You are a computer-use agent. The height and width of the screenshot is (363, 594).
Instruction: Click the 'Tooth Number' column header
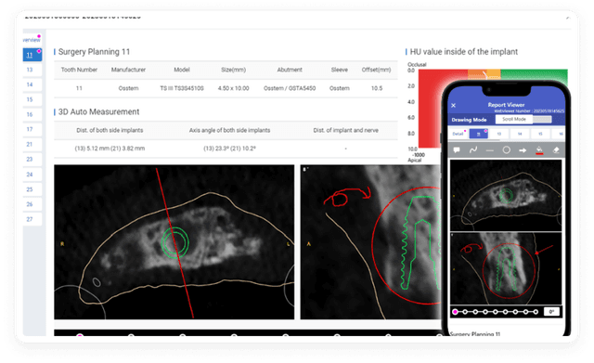coord(79,70)
